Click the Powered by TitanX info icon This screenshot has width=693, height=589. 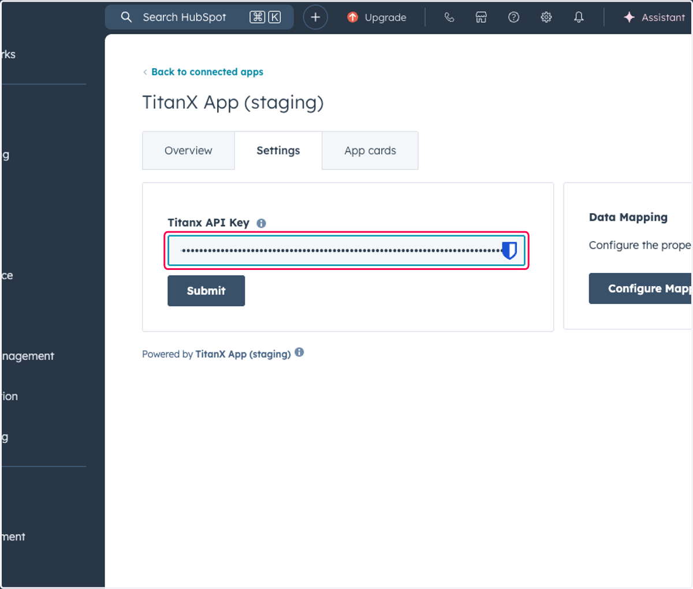pos(299,352)
